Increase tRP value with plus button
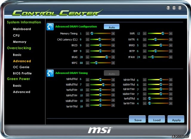The image size is (191, 139). (x=113, y=51)
